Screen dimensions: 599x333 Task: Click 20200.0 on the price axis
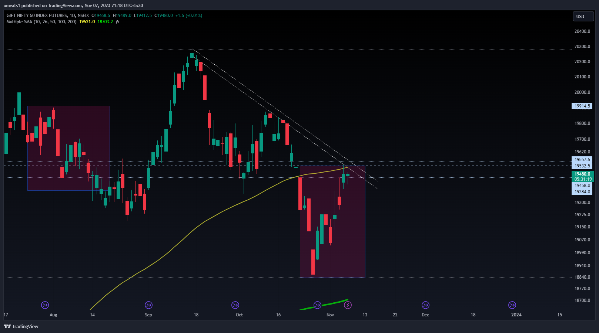tap(582, 62)
